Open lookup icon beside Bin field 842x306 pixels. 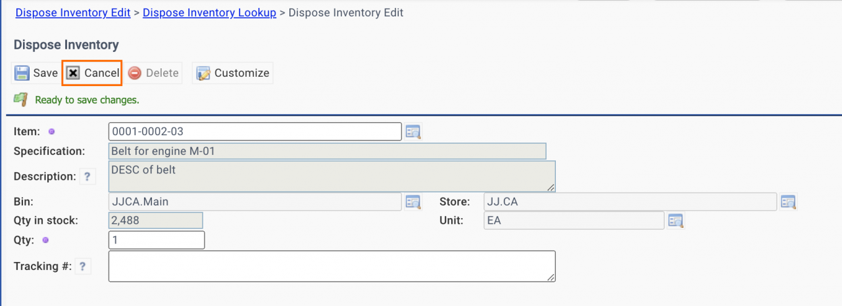pos(413,202)
